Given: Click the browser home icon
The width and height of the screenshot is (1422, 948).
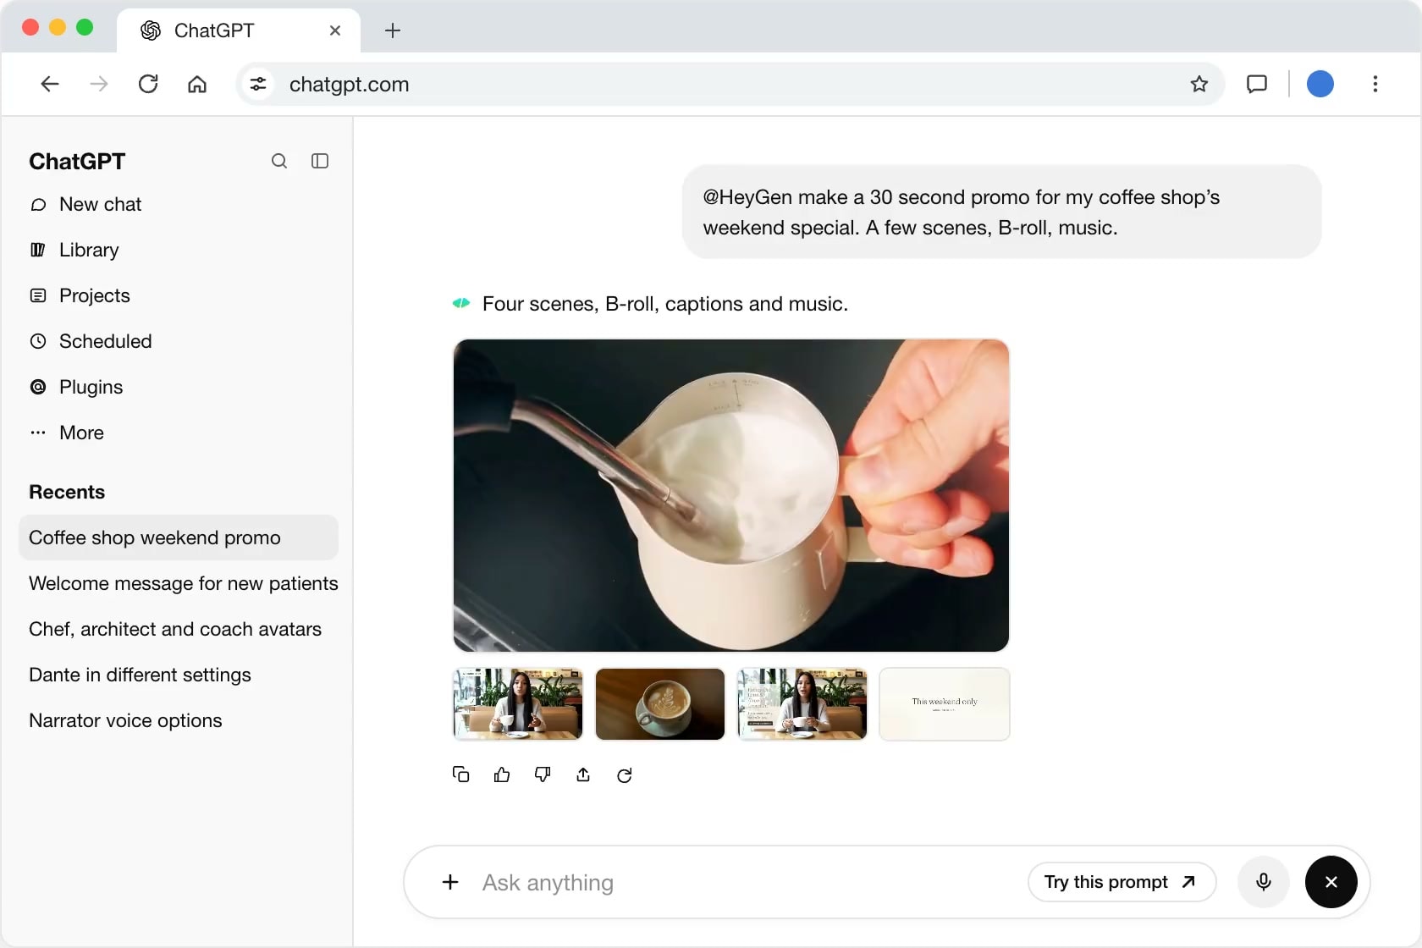Looking at the screenshot, I should pos(197,84).
